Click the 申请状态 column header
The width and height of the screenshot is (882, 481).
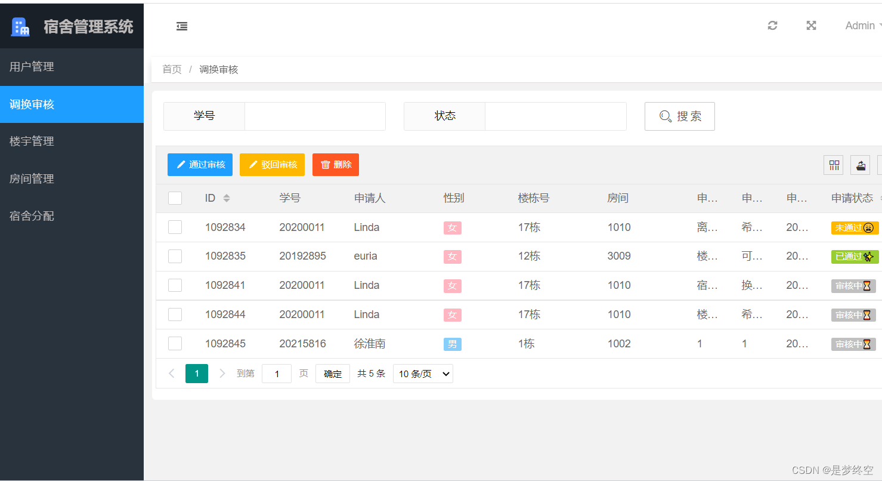coord(852,198)
